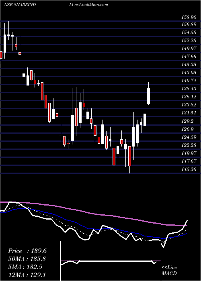Viewport: 201px width, 281px height.
Task: Click the 138.43 price axis label
Action: [189, 89]
